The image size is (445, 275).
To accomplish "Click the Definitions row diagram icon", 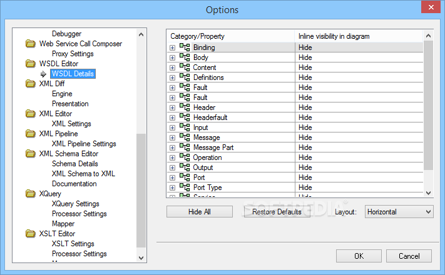I will click(185, 77).
